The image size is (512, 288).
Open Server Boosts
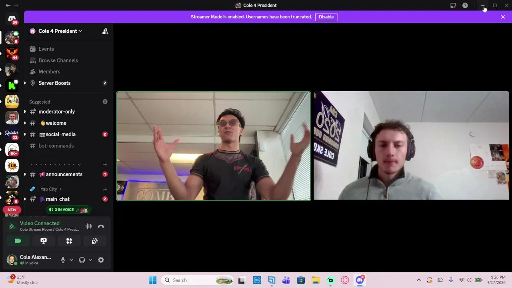pos(68,83)
